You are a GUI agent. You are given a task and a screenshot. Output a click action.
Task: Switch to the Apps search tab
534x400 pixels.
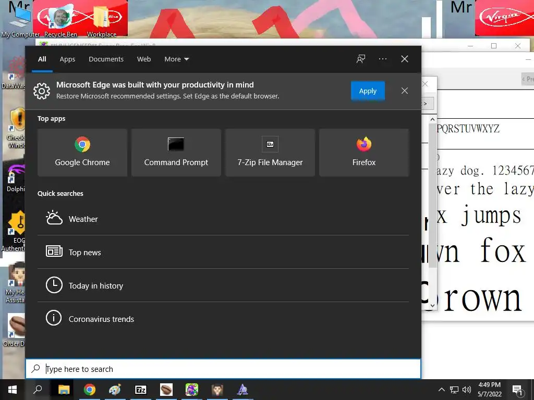(x=67, y=59)
